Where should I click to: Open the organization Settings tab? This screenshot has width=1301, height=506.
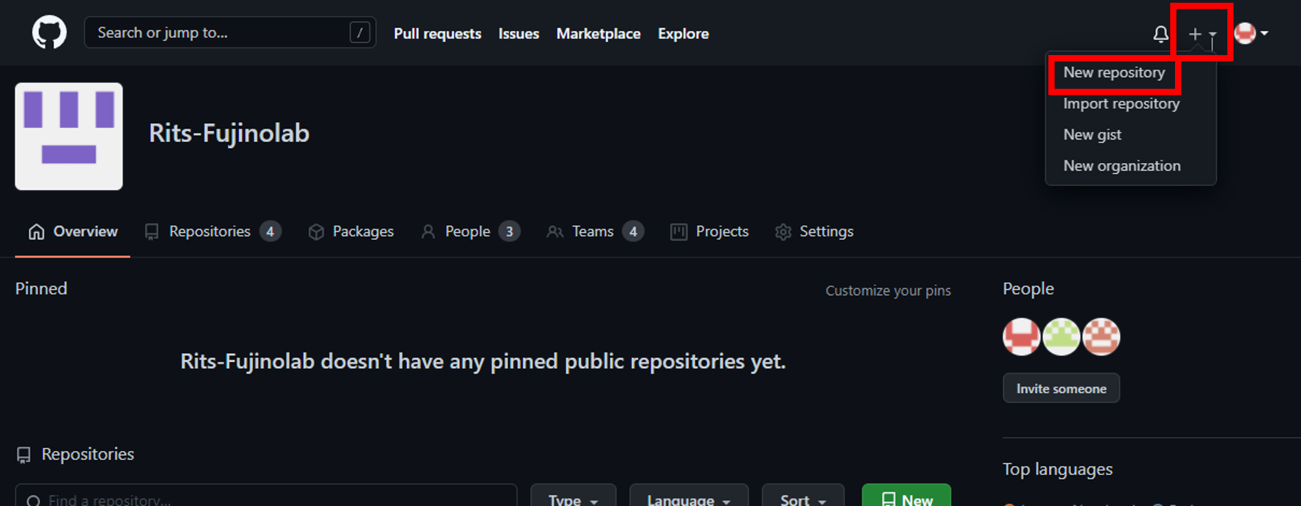(x=814, y=231)
